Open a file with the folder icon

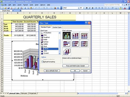click(x=5, y=8)
